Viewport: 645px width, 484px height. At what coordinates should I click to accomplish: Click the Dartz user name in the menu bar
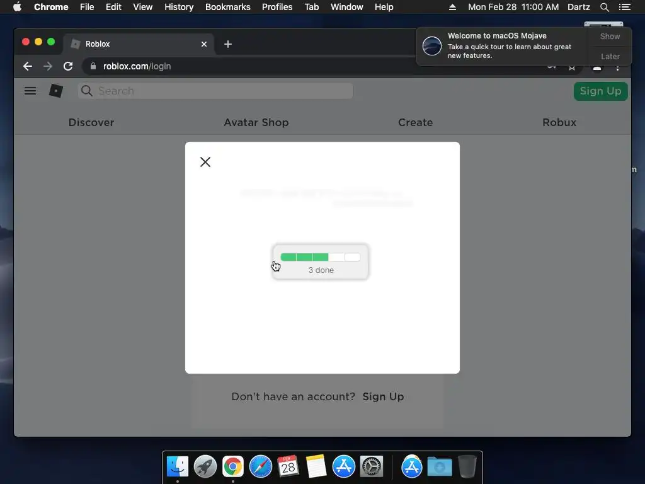tap(579, 7)
